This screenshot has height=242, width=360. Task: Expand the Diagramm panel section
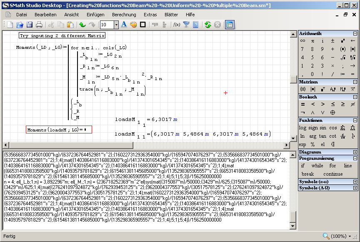355,152
